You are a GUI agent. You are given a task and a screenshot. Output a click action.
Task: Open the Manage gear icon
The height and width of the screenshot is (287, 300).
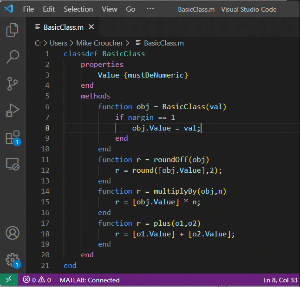coord(13,259)
